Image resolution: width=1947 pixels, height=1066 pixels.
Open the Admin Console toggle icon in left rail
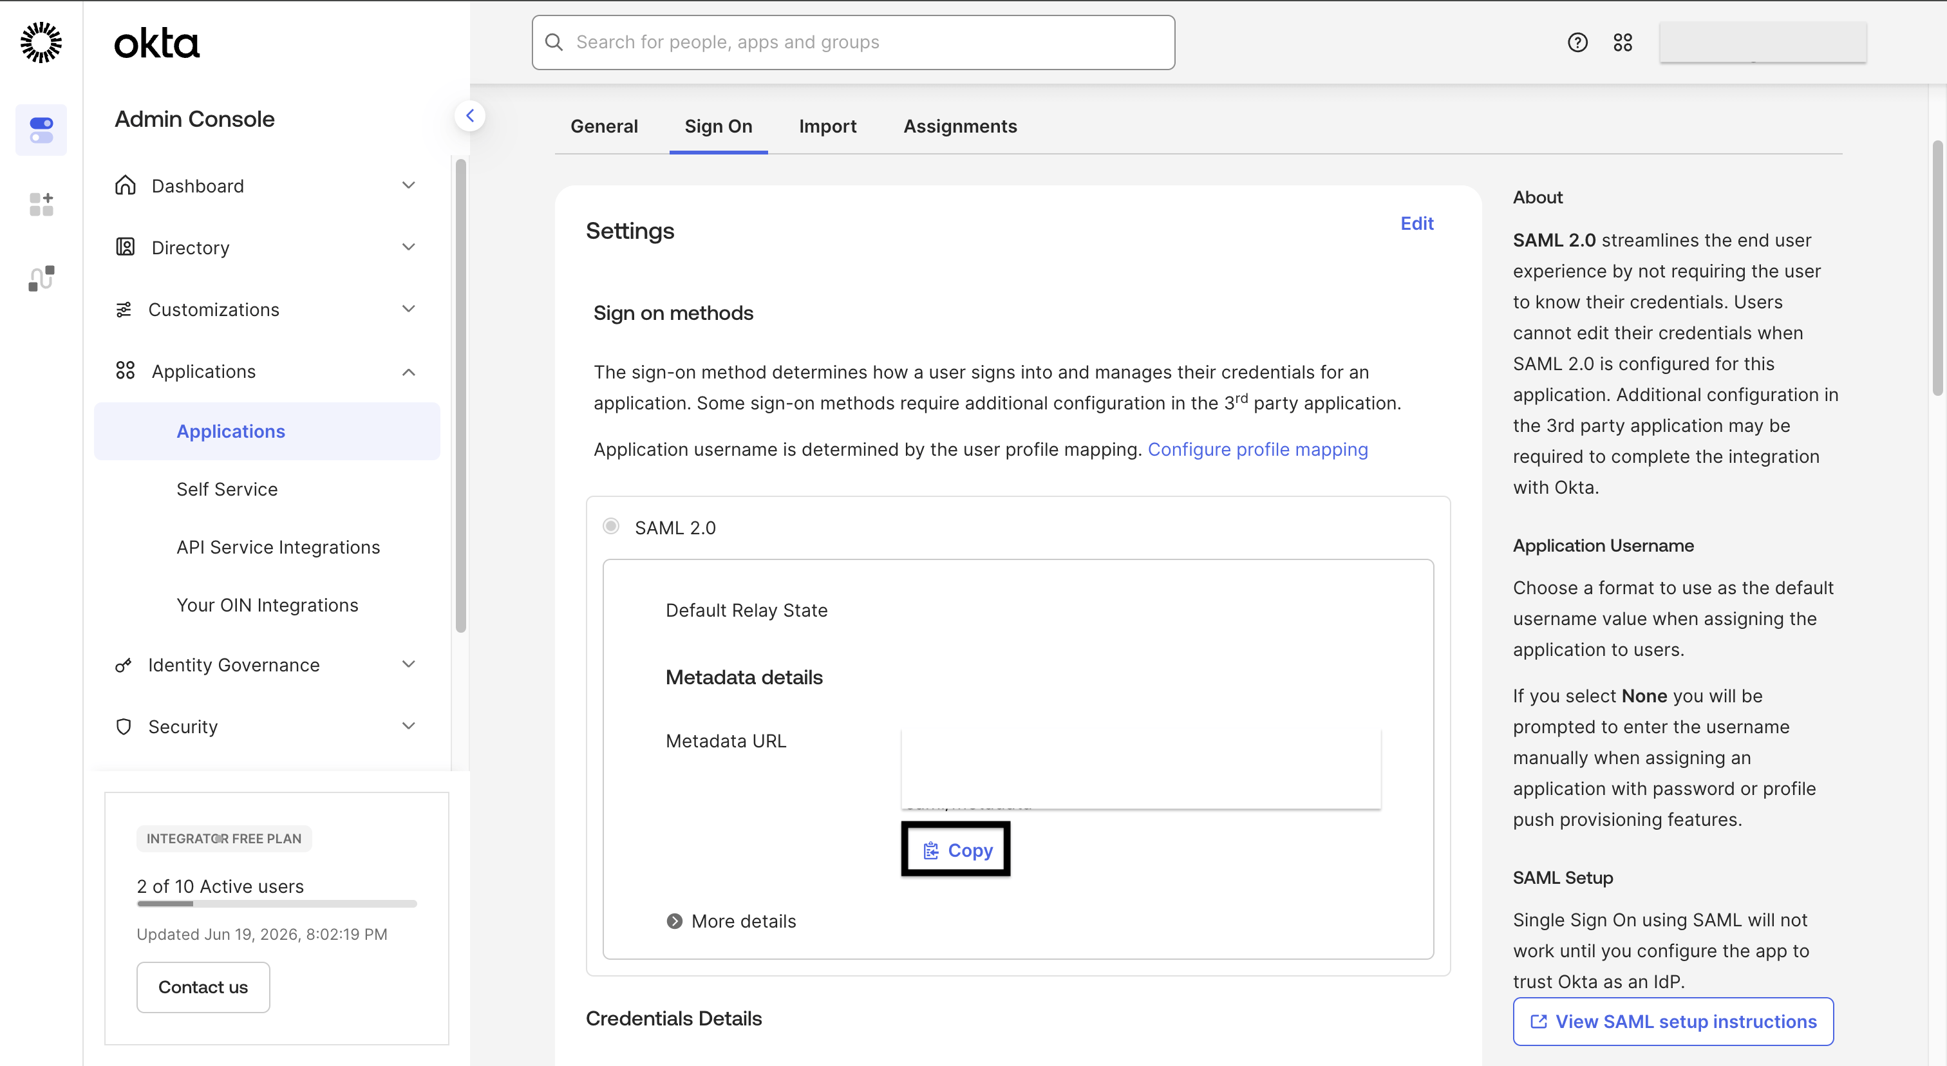pyautogui.click(x=41, y=130)
